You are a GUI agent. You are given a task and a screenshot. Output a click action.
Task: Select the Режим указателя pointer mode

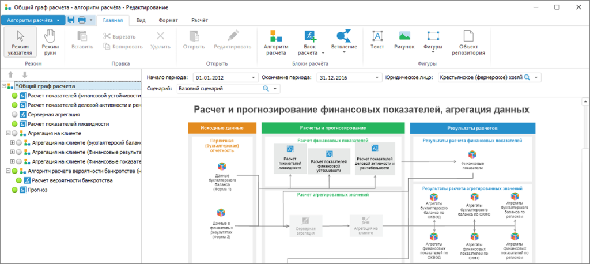tap(21, 43)
